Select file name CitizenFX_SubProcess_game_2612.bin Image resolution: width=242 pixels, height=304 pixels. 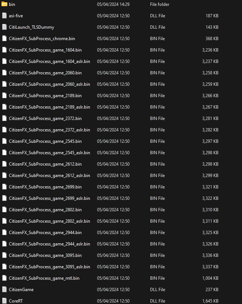tap(45, 164)
